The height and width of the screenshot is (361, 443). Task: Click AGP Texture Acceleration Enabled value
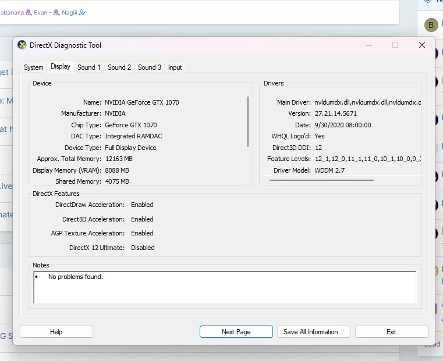[142, 233]
